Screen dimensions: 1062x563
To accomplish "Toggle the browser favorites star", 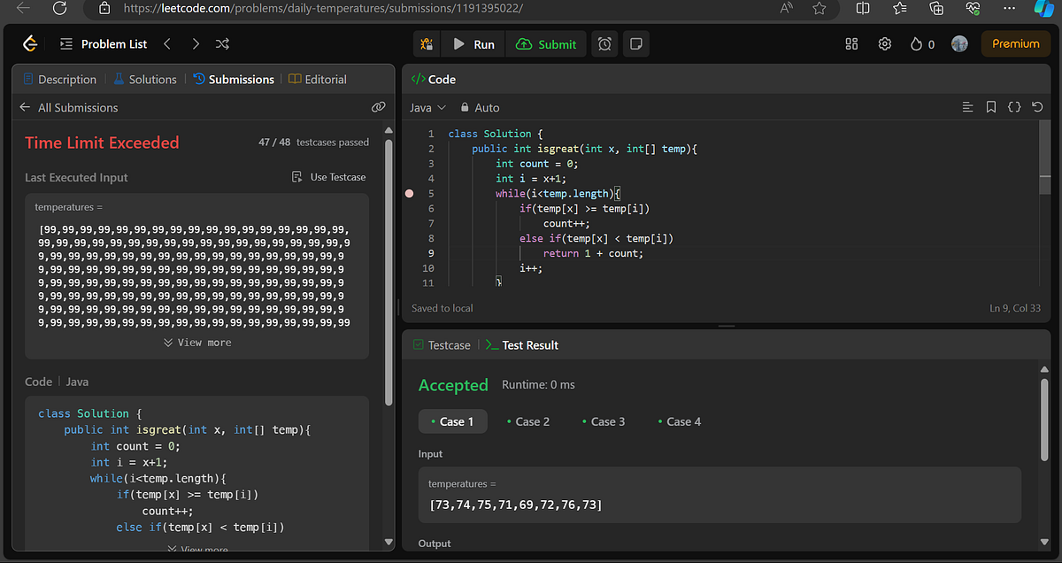I will (819, 9).
